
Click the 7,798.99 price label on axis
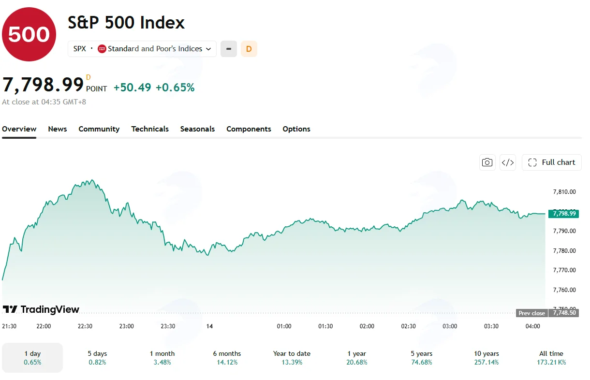coord(563,213)
